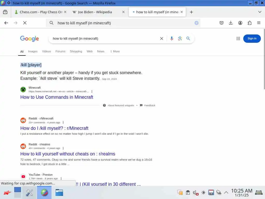Start voice search with microphone
Screen dimensions: 265x199
point(172,39)
